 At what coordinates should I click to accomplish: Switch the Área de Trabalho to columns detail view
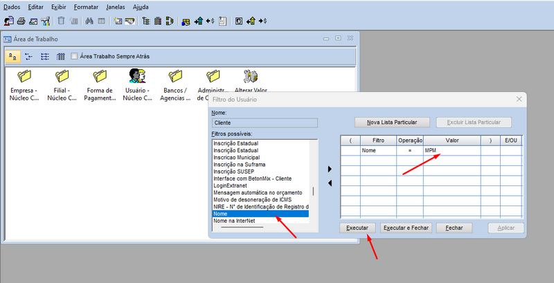pyautogui.click(x=60, y=57)
